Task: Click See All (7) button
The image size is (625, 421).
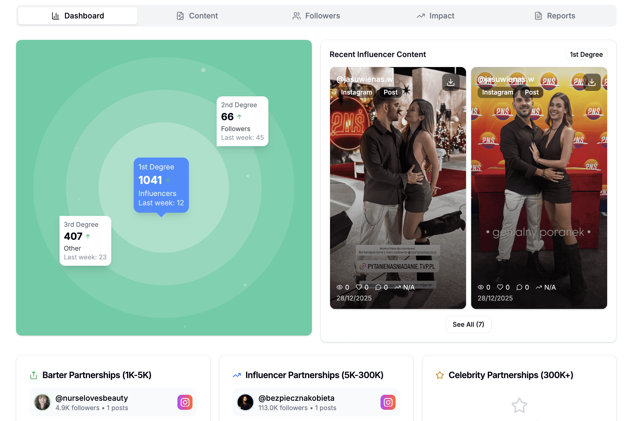Action: tap(468, 324)
